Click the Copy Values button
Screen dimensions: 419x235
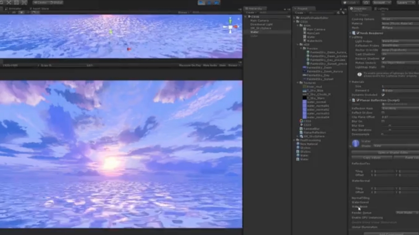click(x=372, y=157)
